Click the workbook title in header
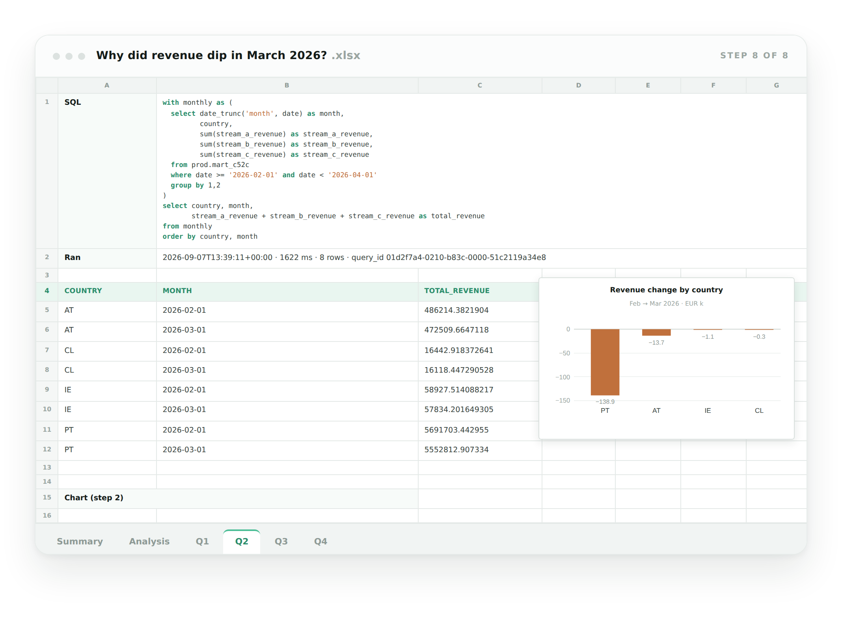 point(228,56)
